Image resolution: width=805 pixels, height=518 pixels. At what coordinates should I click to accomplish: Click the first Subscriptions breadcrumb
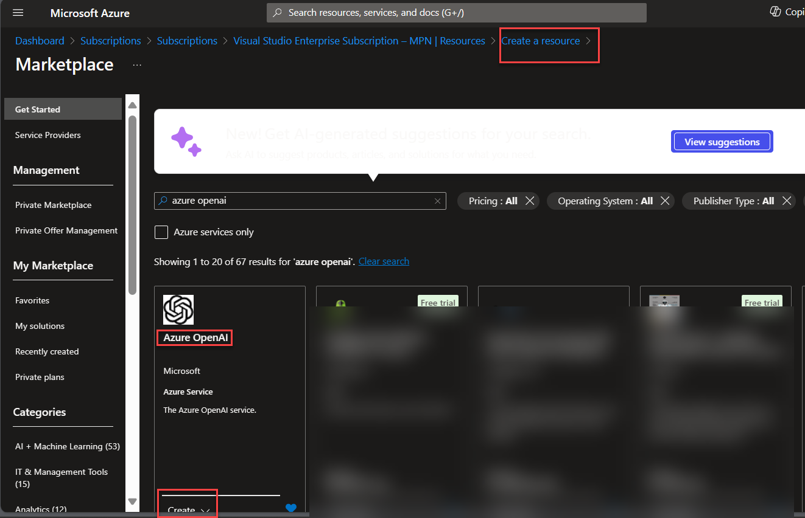[x=111, y=41]
